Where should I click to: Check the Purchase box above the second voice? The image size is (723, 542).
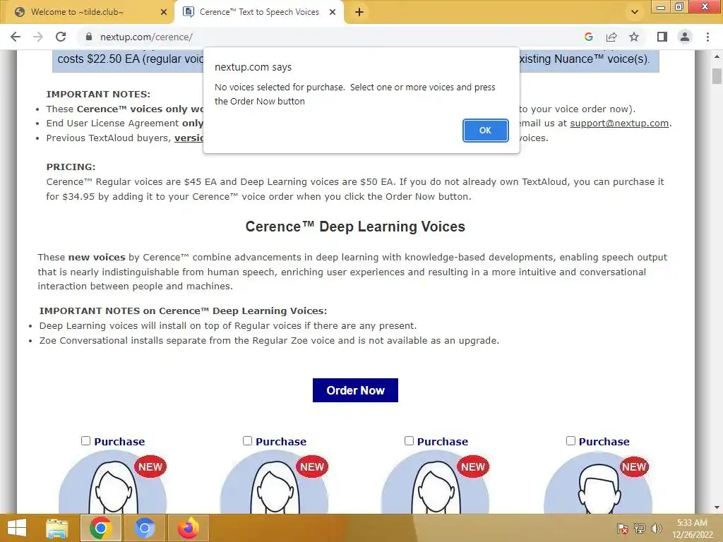(x=248, y=441)
